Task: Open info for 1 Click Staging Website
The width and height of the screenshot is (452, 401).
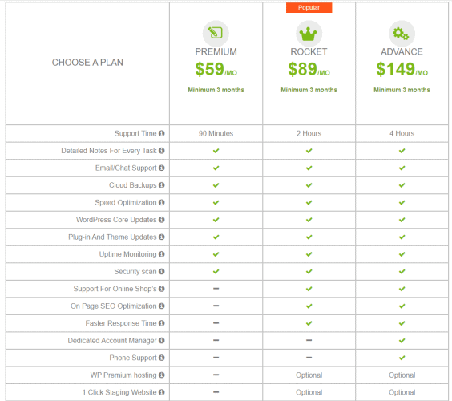Action: pyautogui.click(x=162, y=392)
